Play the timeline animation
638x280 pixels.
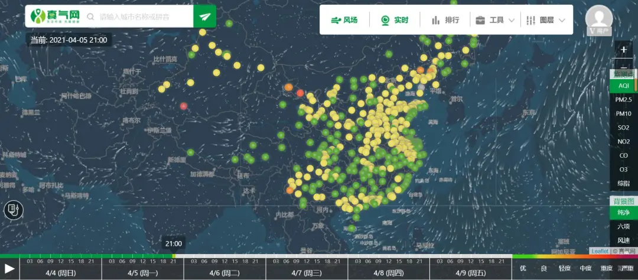click(x=10, y=269)
